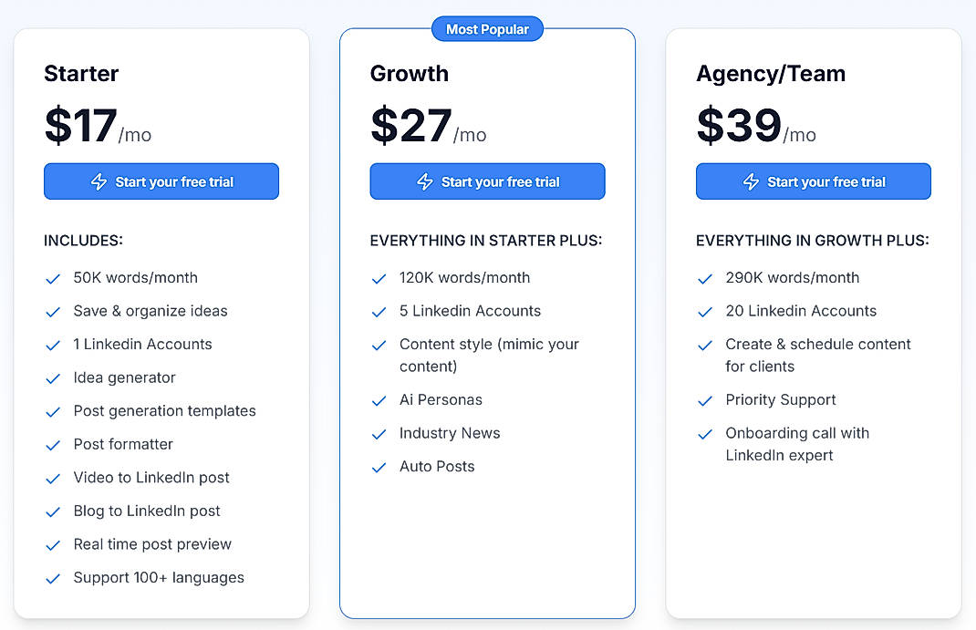The image size is (976, 630).
Task: Click the Most Popular badge
Action: (x=487, y=28)
